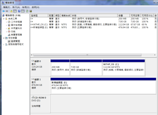Sort by the 類型 column header
Screen dimensions: 158x115
pyautogui.click(x=57, y=15)
